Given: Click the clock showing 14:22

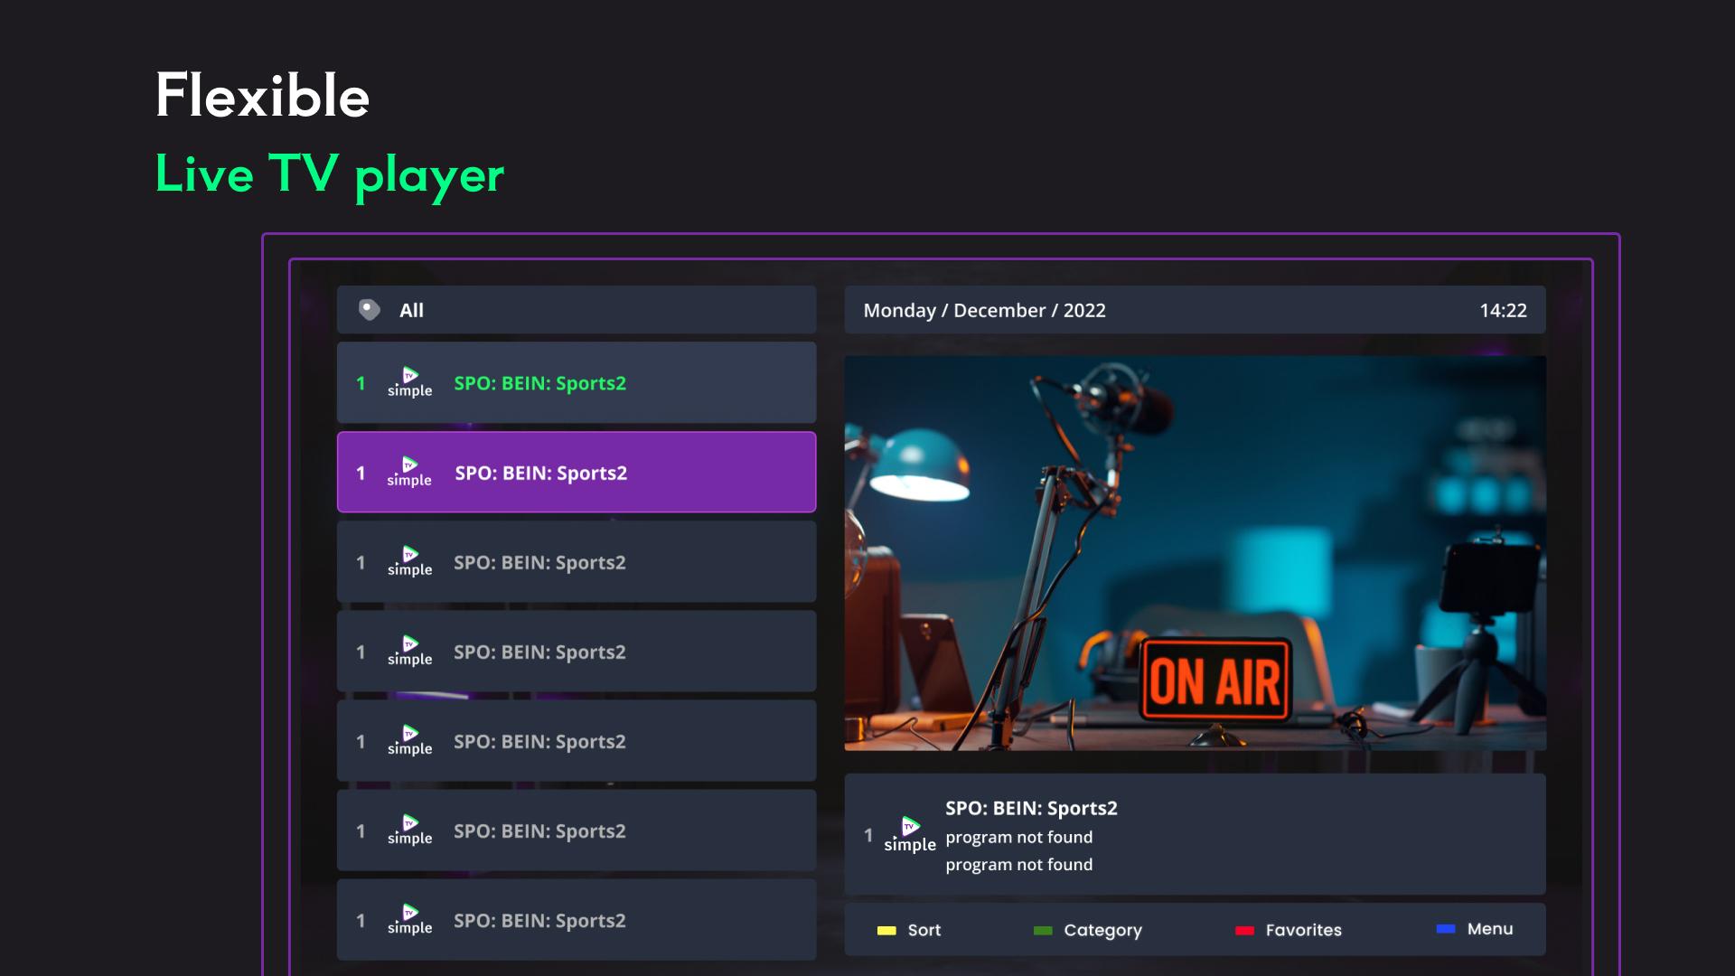Looking at the screenshot, I should pos(1503,310).
